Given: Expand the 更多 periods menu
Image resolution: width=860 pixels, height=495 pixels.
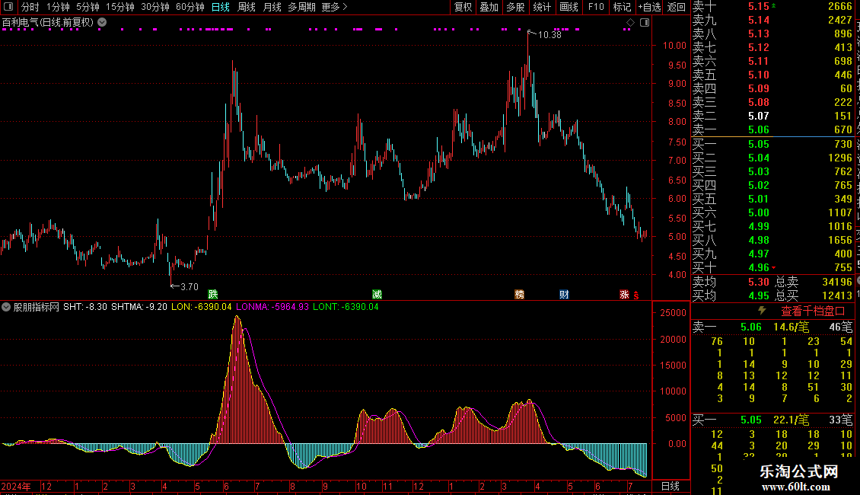Looking at the screenshot, I should 335,7.
